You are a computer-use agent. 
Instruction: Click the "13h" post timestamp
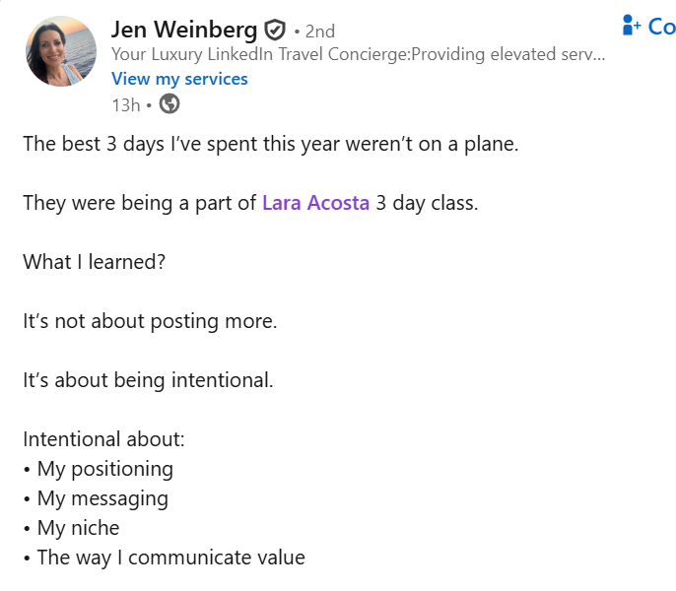(x=125, y=104)
